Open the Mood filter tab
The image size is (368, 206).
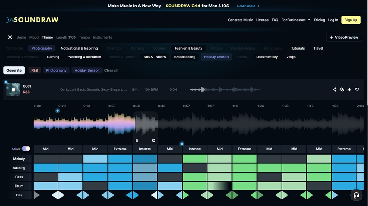[34, 37]
